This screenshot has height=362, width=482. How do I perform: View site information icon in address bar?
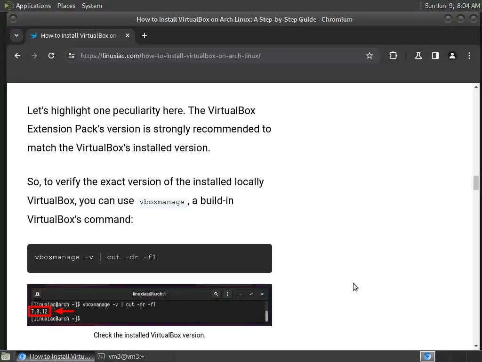72,56
